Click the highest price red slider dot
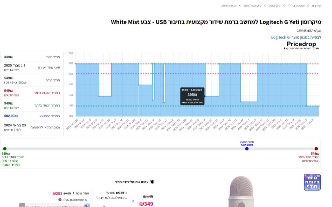Screen dimensions: 332x207 [x=316, y=149]
